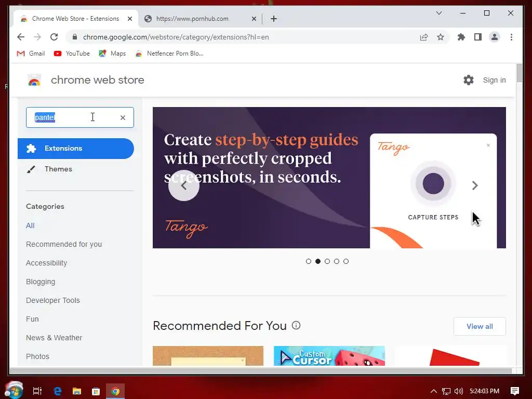532x399 pixels.
Task: Open the volume control in system tray
Action: [x=458, y=391]
